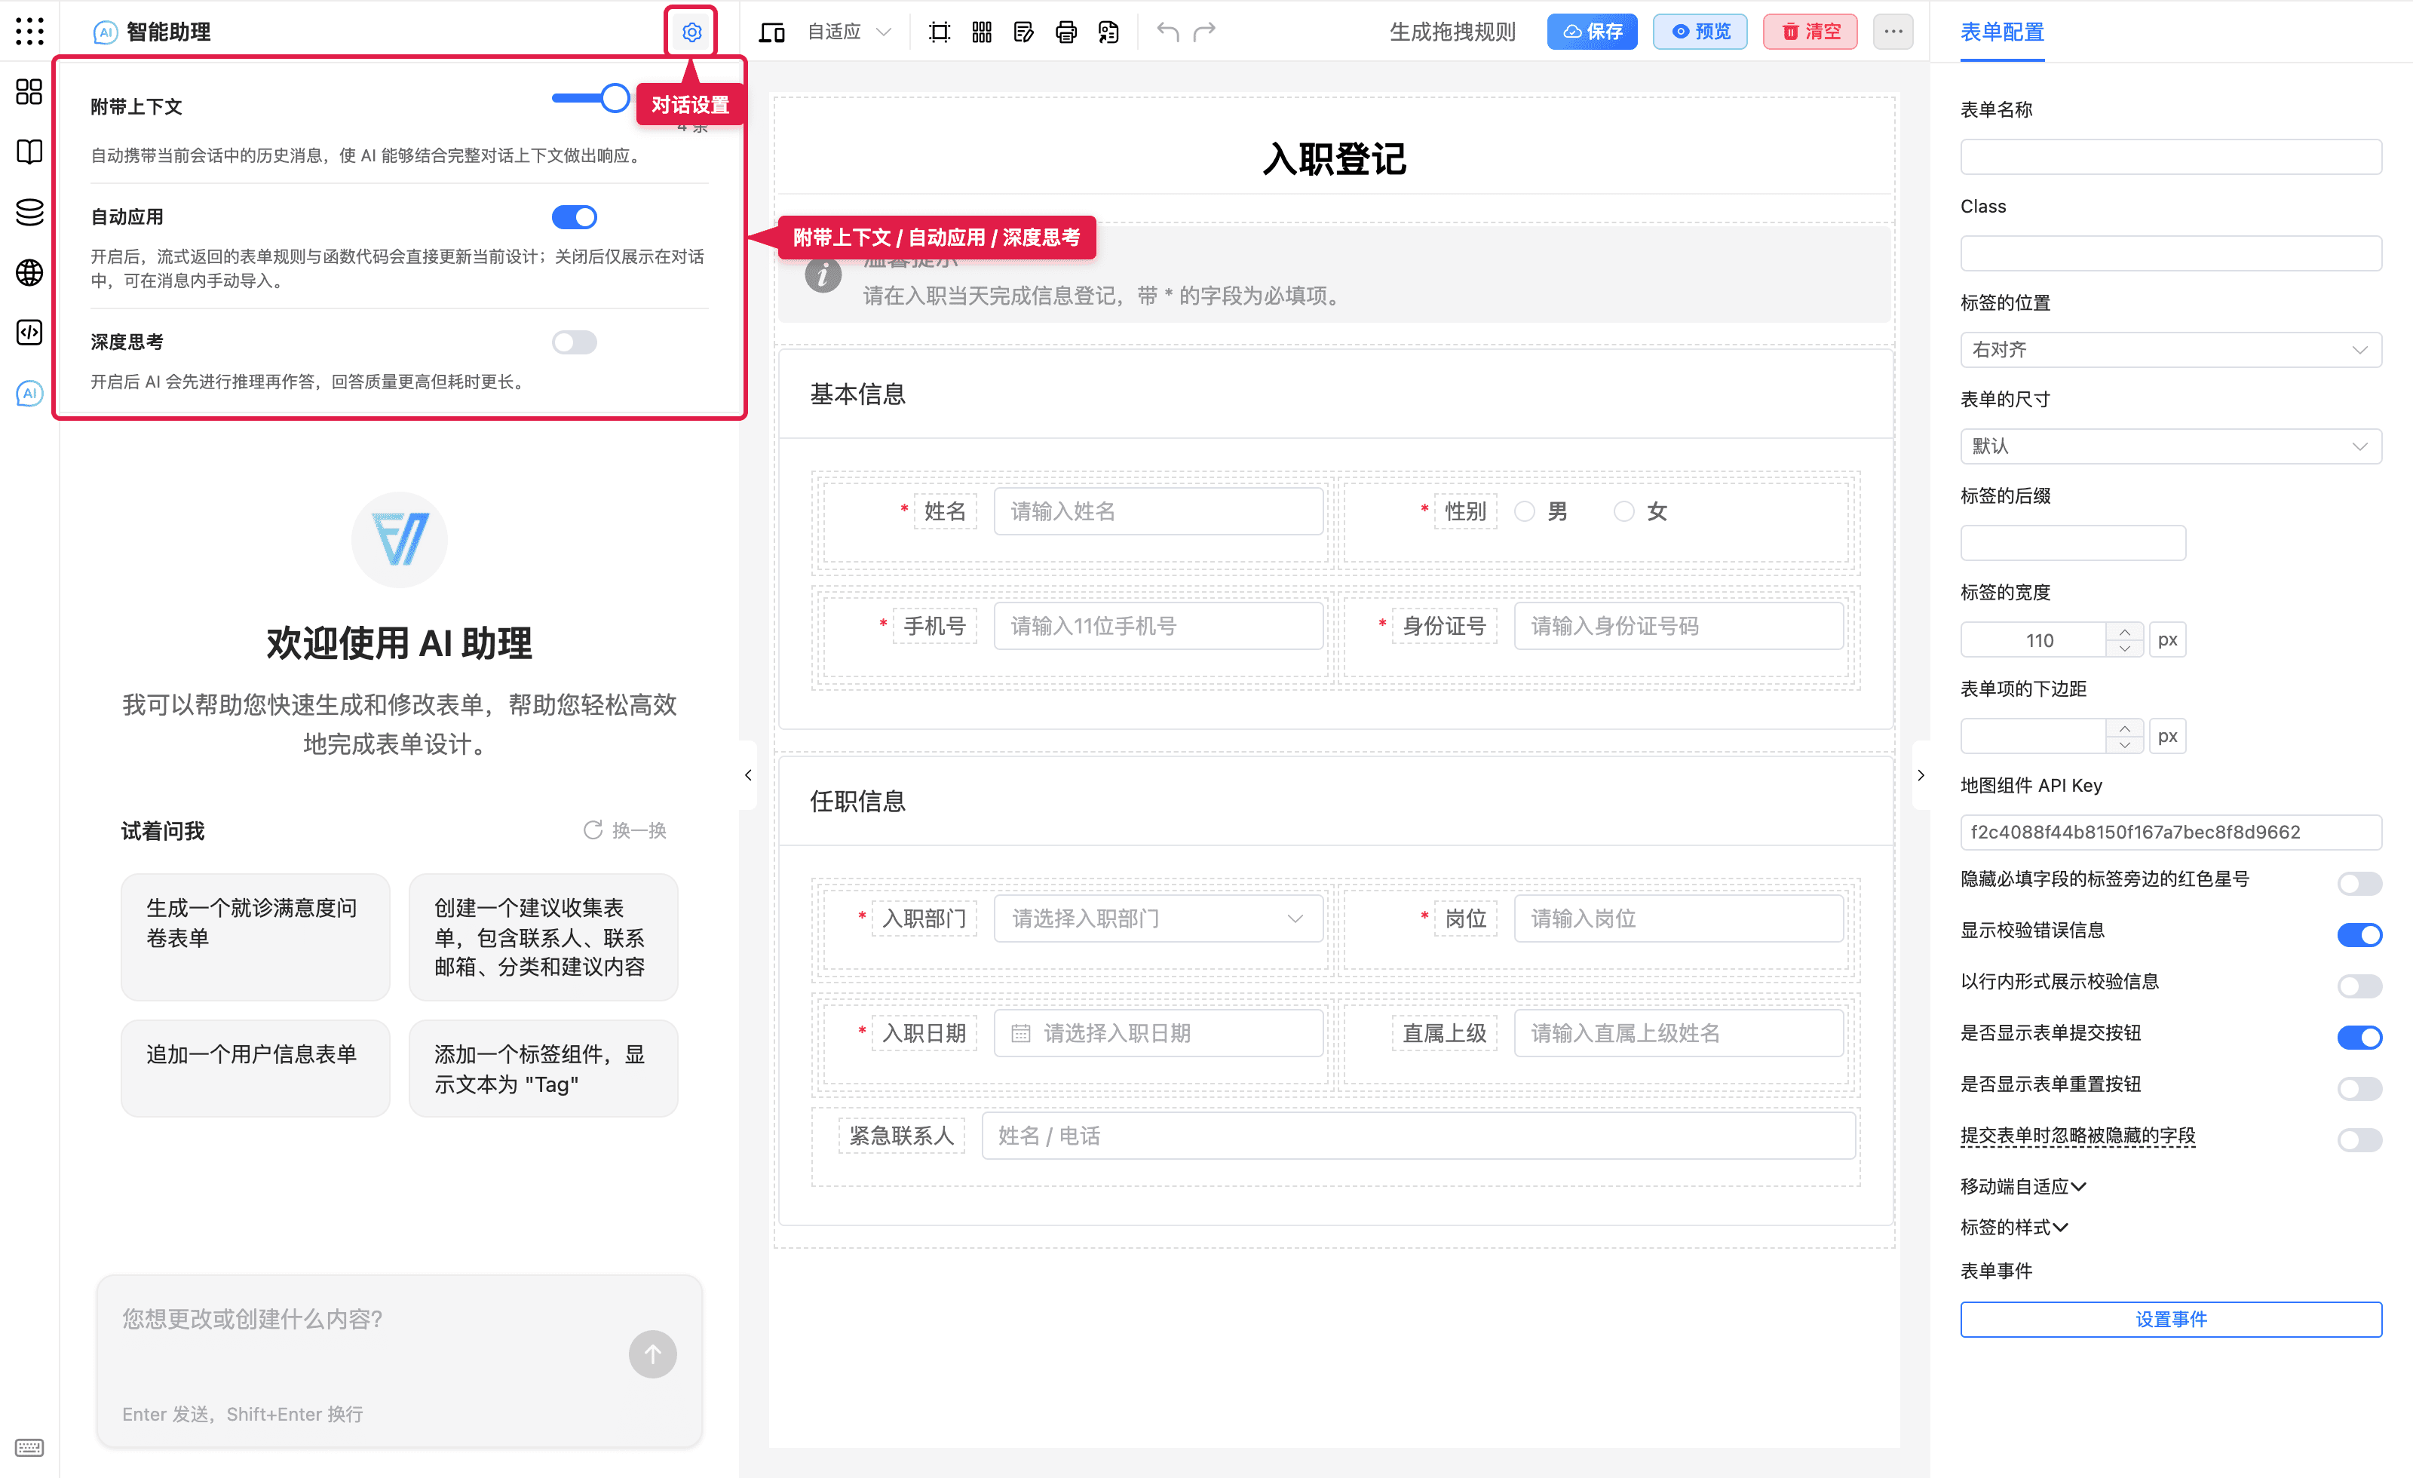
Task: Choose the 创建一个建议收集表单 suggestion
Action: coord(542,937)
